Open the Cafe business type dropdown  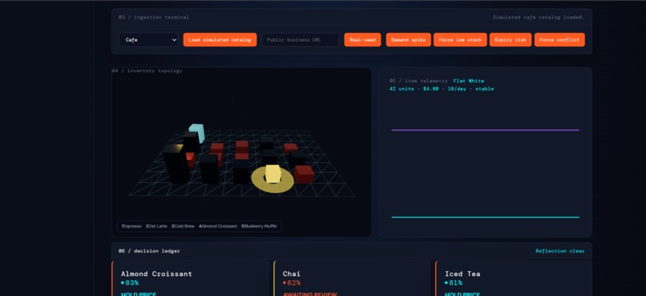pos(148,40)
